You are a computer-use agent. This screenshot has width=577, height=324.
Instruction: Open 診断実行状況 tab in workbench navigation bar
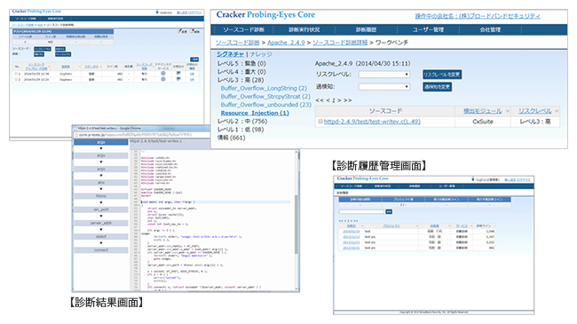click(x=304, y=29)
